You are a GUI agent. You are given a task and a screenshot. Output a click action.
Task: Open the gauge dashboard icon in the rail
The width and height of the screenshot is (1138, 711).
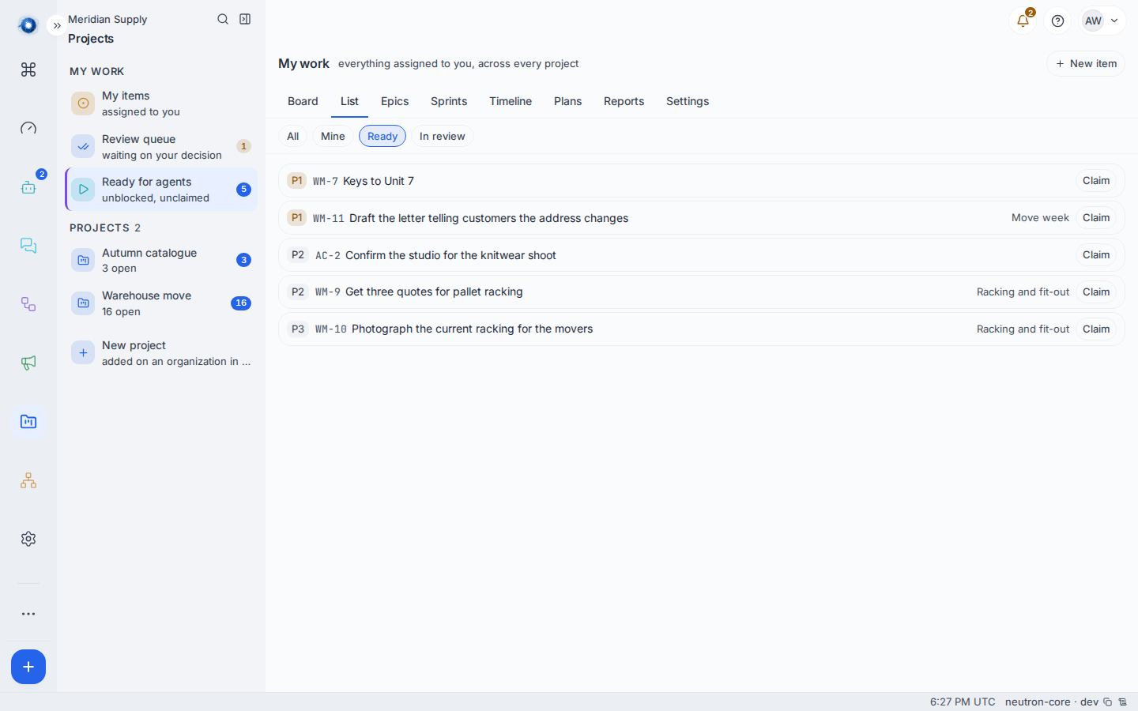(x=28, y=128)
